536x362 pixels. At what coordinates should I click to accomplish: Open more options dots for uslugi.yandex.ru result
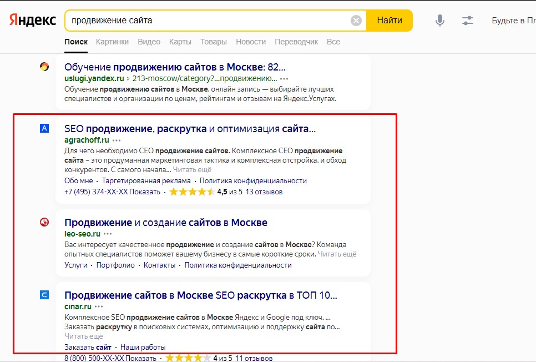[284, 79]
